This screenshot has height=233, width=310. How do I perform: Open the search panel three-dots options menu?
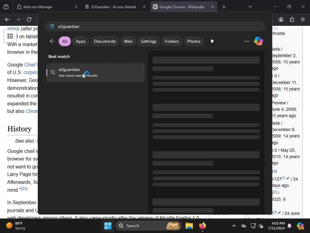click(x=246, y=41)
